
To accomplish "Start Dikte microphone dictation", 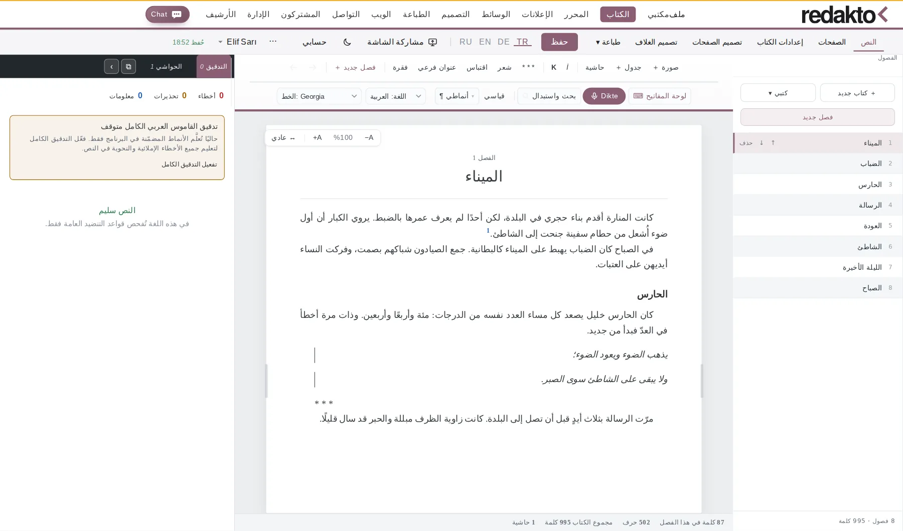I will coord(604,96).
